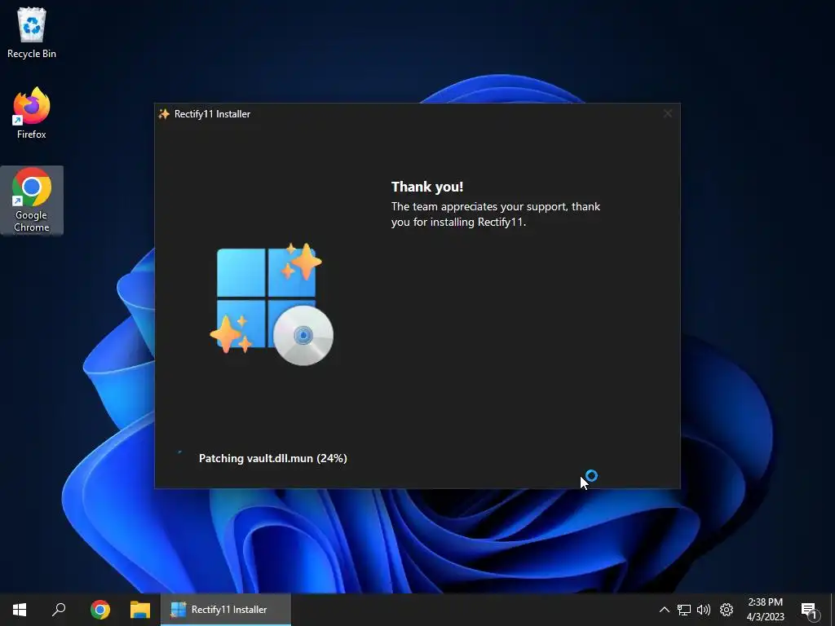Open the clock showing 2:38 PM
835x626 pixels.
(765, 610)
